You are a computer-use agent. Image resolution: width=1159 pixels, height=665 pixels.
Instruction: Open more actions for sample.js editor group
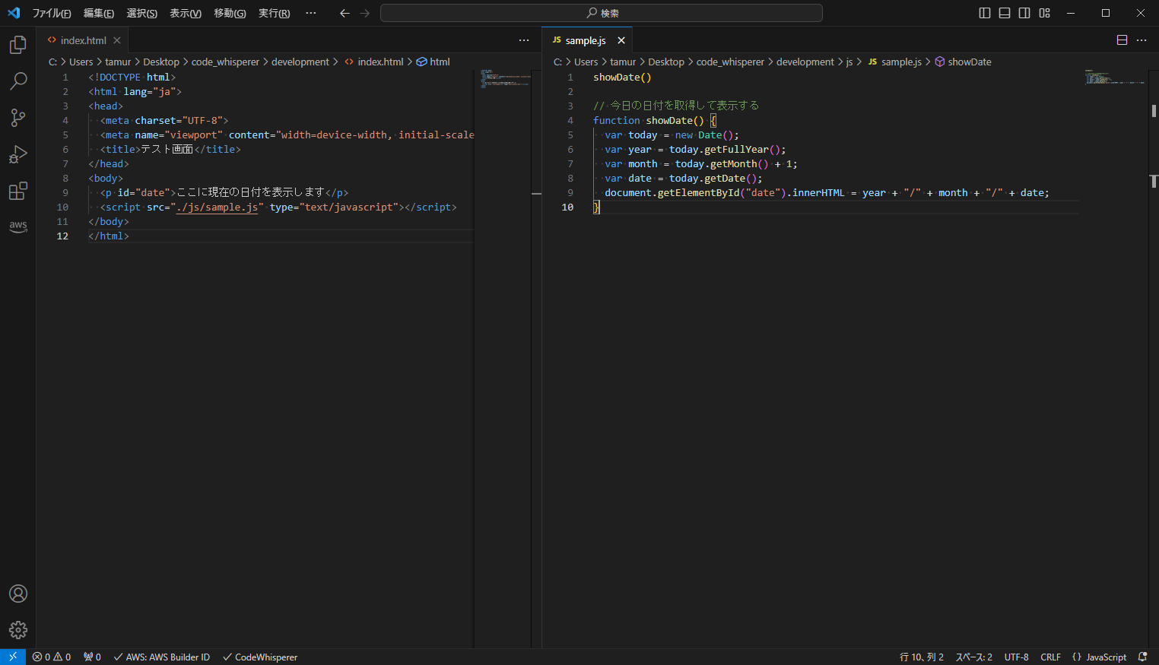pos(1142,40)
